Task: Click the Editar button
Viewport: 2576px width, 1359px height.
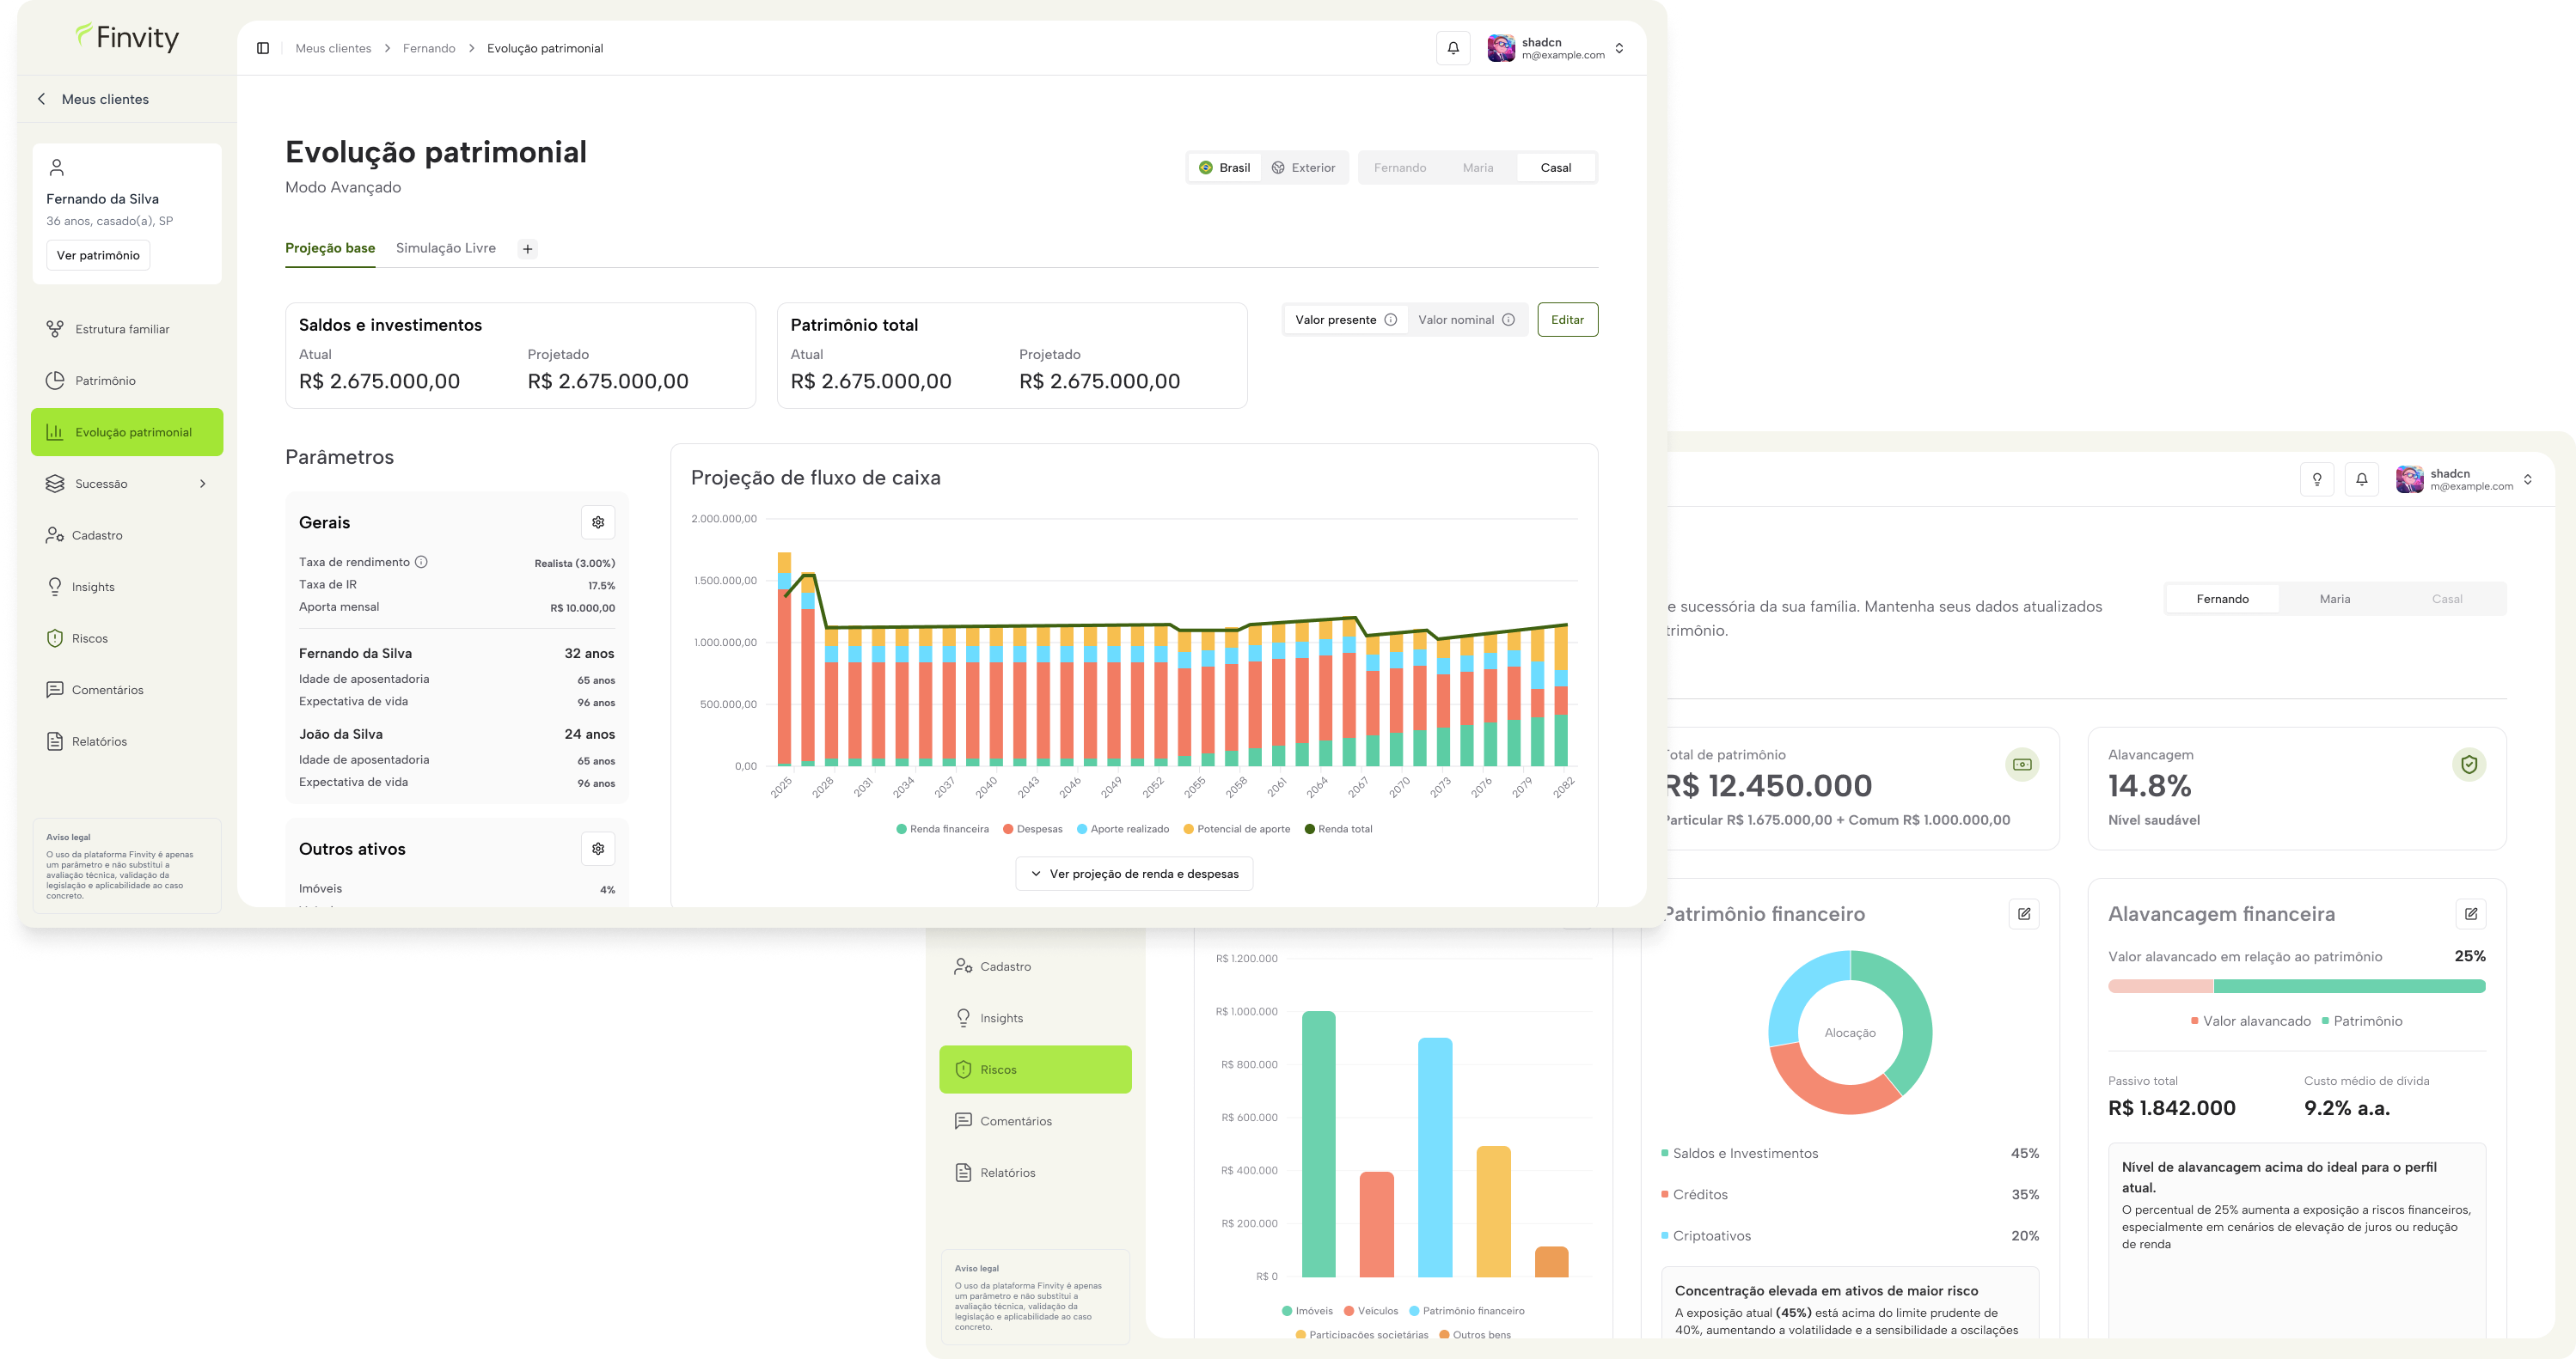Action: [1566, 320]
